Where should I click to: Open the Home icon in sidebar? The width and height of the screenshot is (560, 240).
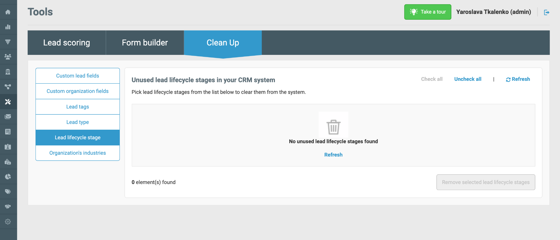(8, 12)
